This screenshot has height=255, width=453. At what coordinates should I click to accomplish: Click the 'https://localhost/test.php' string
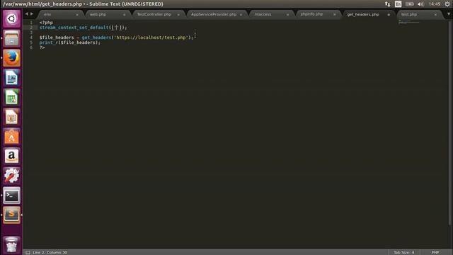click(x=151, y=38)
